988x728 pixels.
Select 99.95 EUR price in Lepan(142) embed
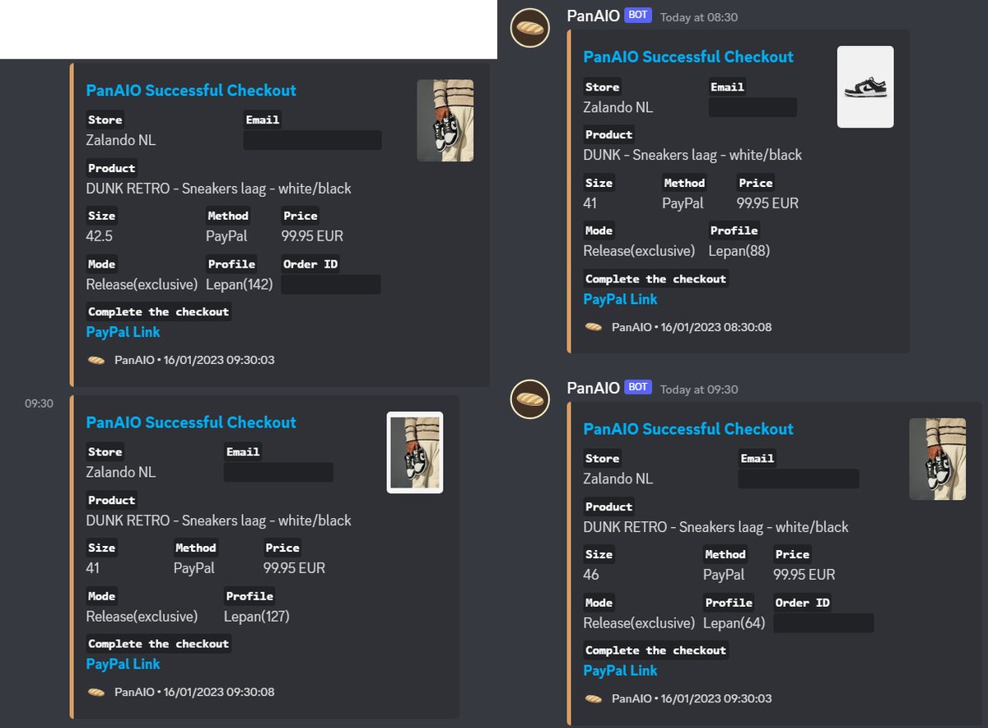313,236
